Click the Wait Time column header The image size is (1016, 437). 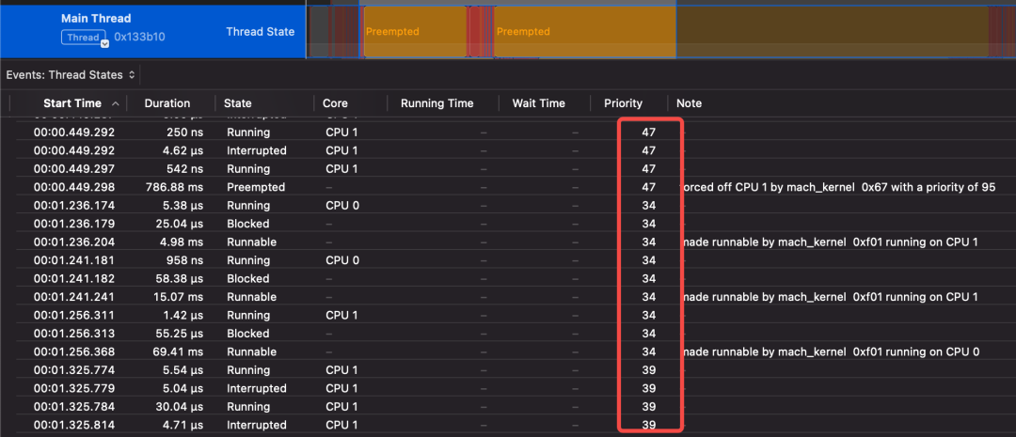tap(538, 103)
